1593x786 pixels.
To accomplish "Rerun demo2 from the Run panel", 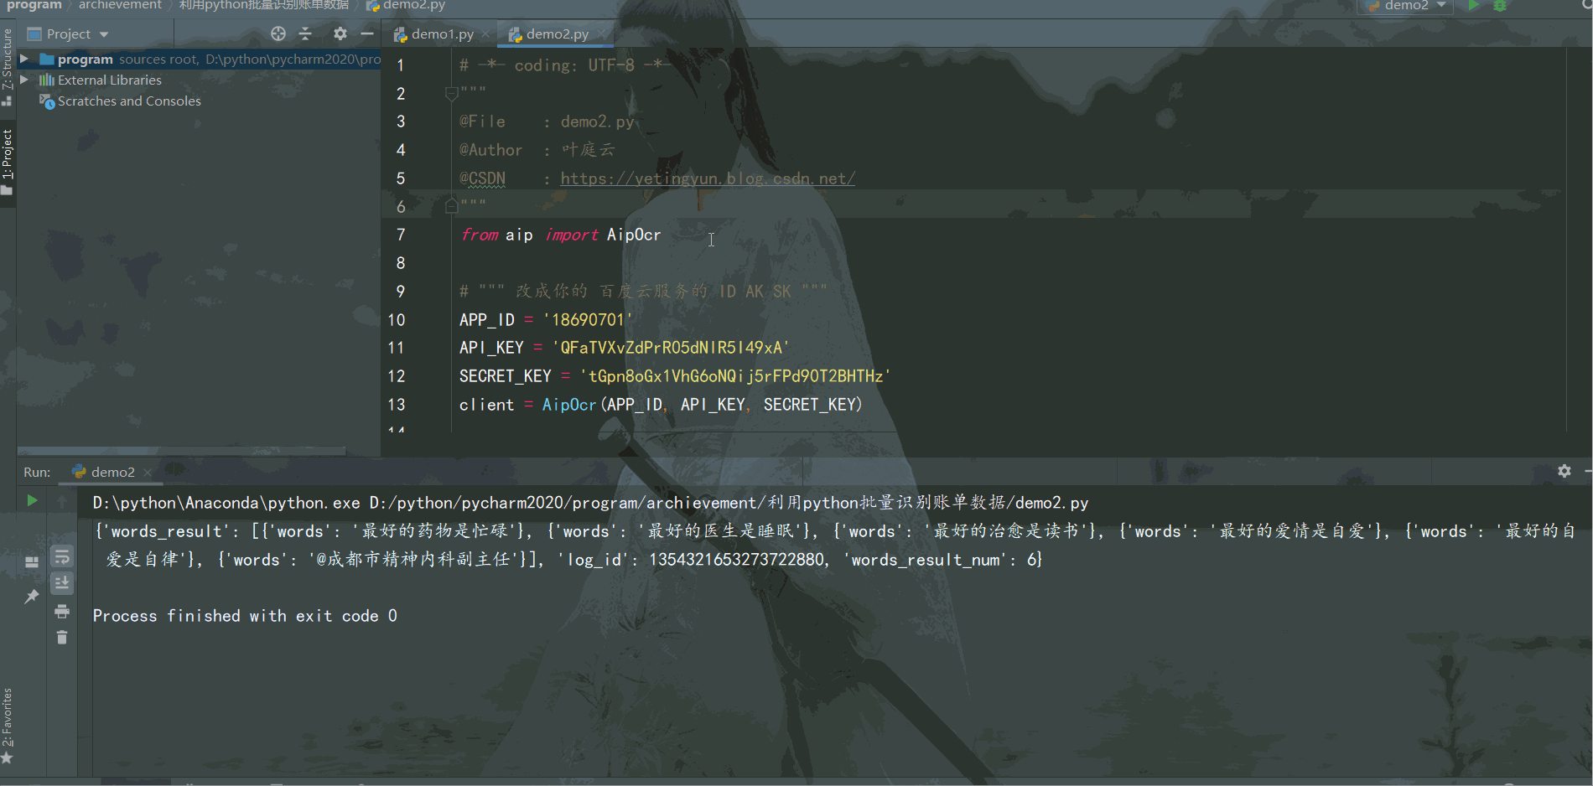I will (32, 500).
